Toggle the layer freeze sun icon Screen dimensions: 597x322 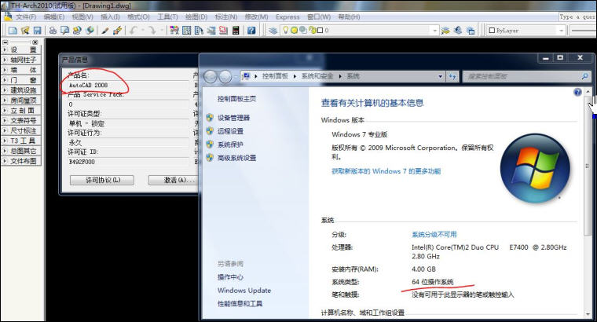[294, 30]
